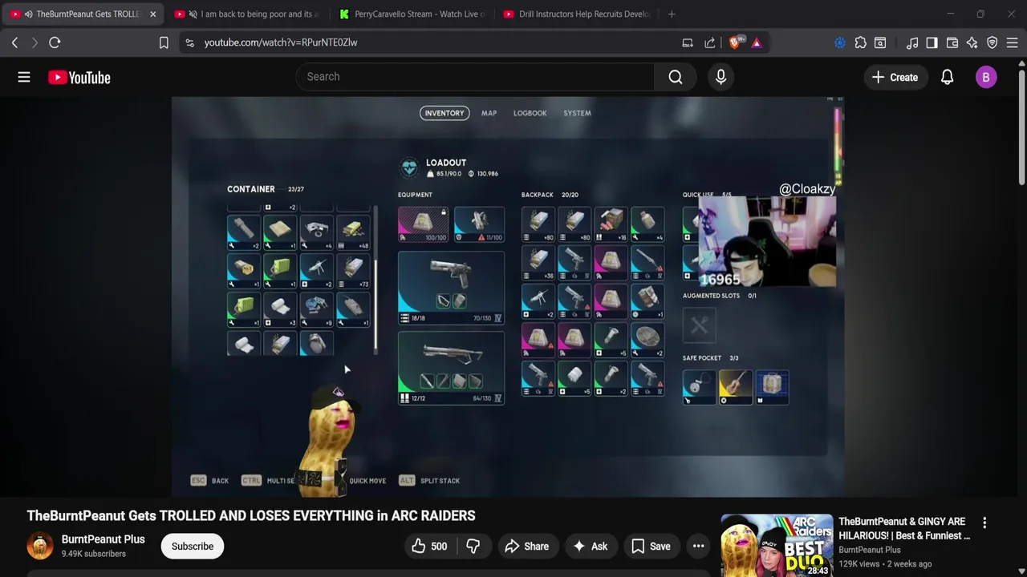Open the Create menu button
The height and width of the screenshot is (577, 1027).
coord(895,78)
